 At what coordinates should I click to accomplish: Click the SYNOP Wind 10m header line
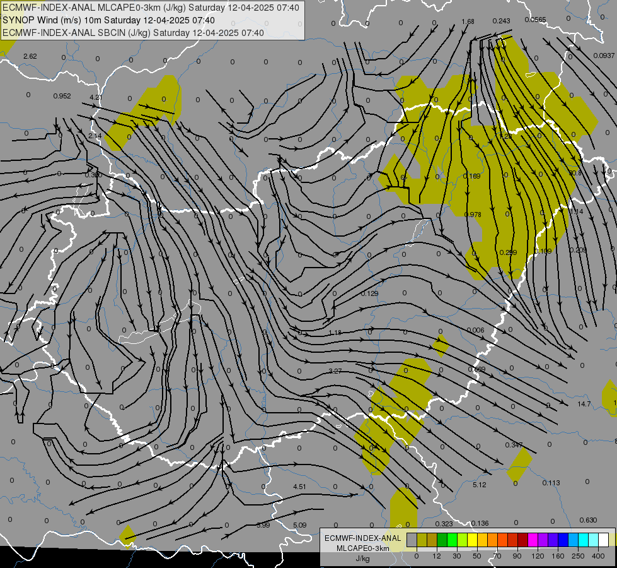click(108, 20)
